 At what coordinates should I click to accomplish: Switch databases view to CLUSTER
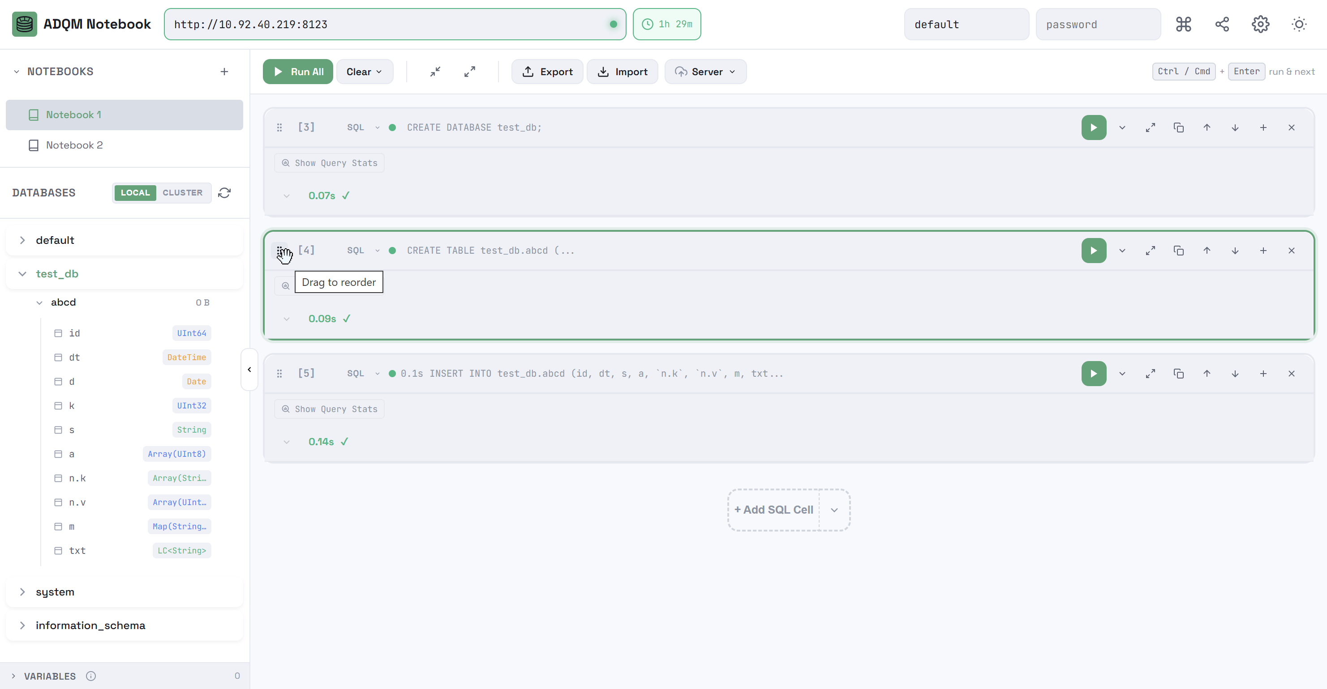[x=182, y=193]
